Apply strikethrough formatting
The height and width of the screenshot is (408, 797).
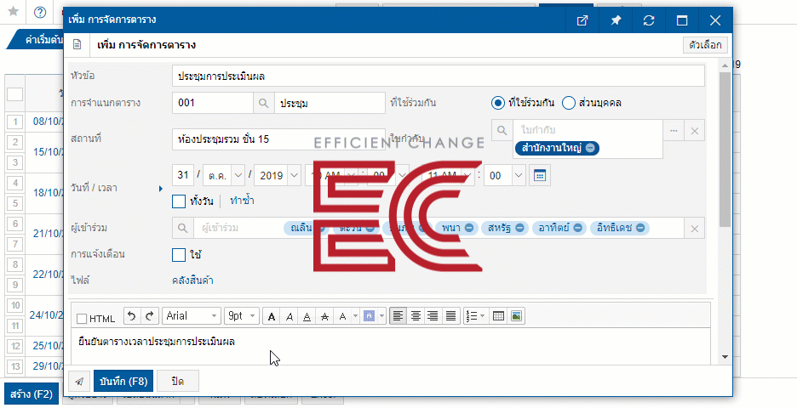tap(324, 316)
